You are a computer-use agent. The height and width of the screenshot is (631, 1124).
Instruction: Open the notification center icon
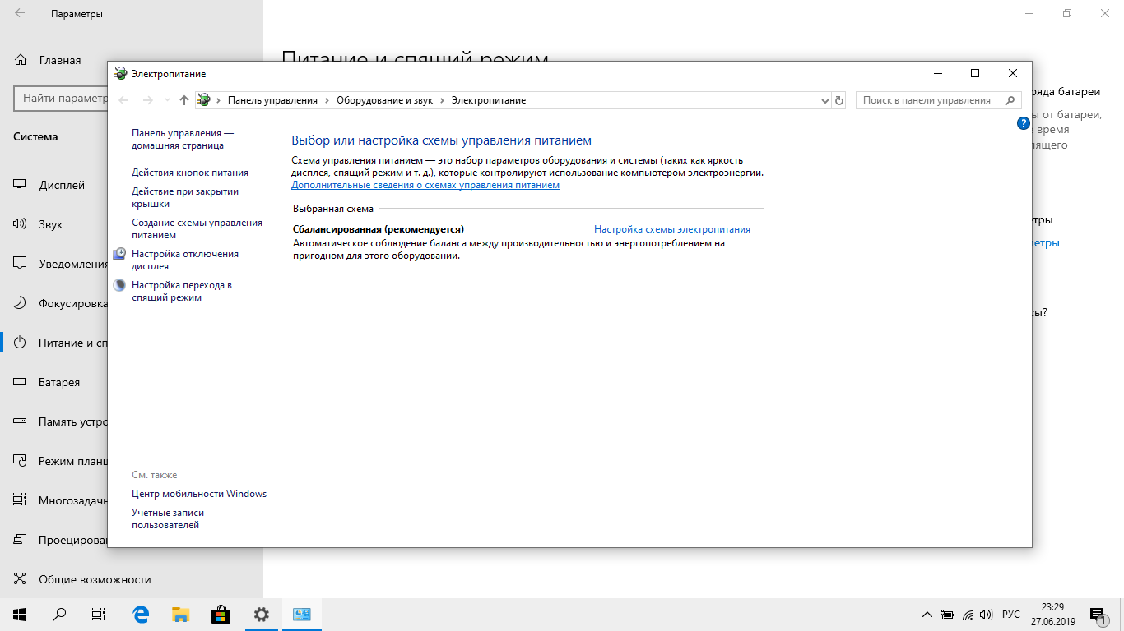(1098, 615)
